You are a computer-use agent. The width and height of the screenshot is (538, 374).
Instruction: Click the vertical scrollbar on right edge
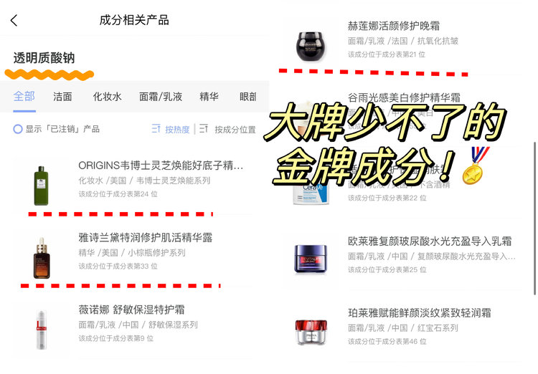(x=534, y=218)
